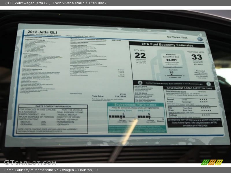Viewport: 231px width, 173px height.
Task: Click the Volkswagen logo on the sticker
Action: tap(200, 39)
